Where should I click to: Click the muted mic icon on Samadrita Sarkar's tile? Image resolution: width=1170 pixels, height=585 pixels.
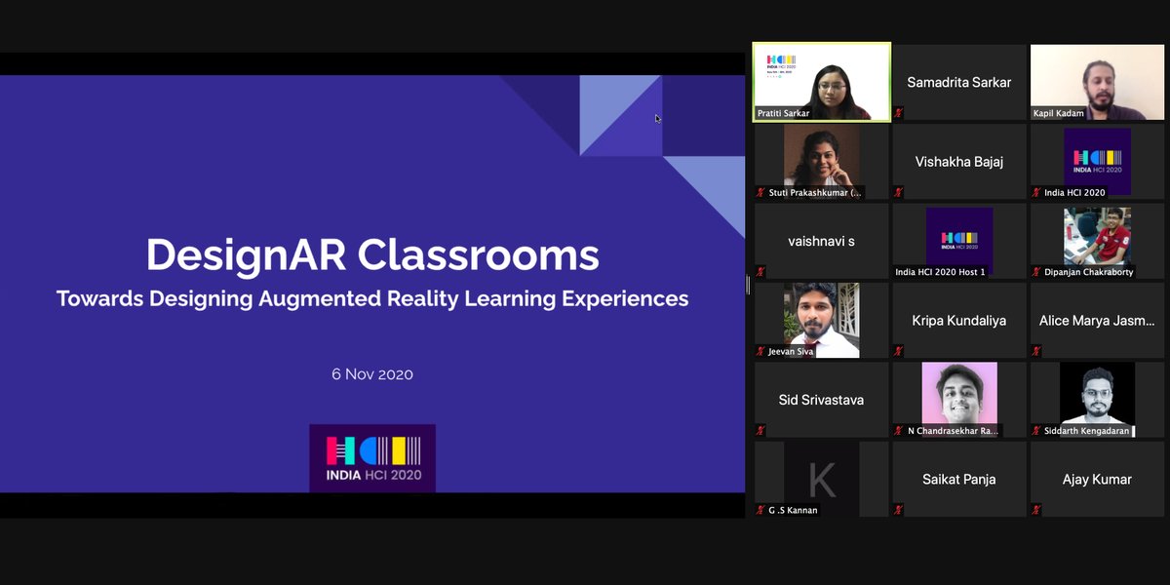pyautogui.click(x=898, y=113)
